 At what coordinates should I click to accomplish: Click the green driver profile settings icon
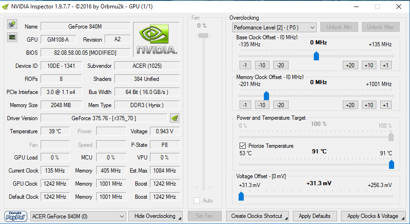pyautogui.click(x=174, y=118)
